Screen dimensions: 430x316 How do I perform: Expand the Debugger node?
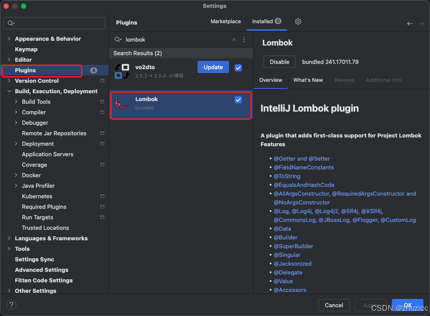[x=16, y=123]
